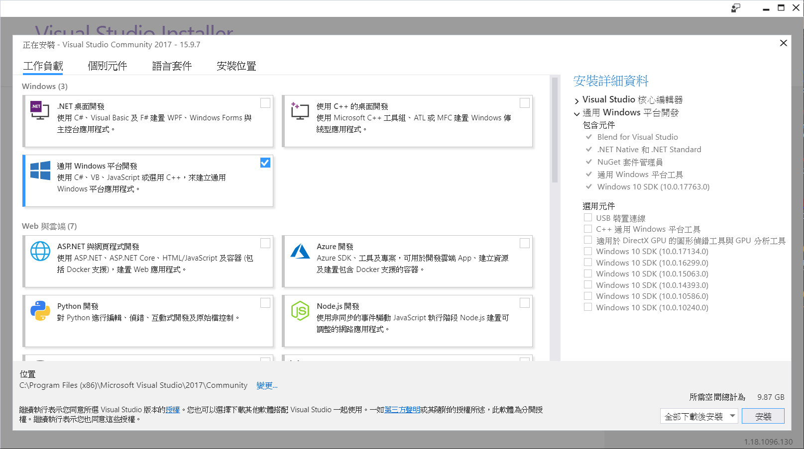Open the 語言套件 tab
This screenshot has height=449, width=804.
pos(172,66)
